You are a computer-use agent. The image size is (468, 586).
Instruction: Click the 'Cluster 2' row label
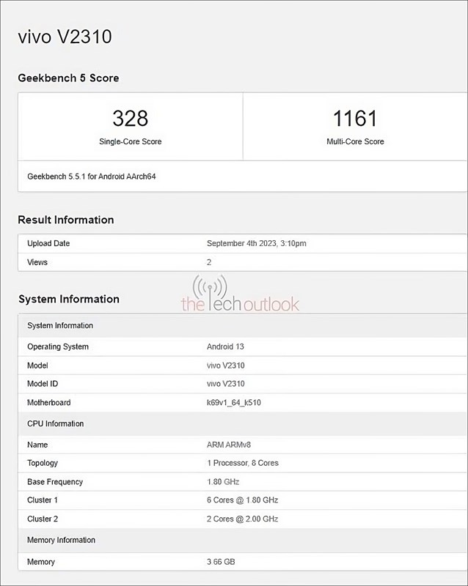click(x=43, y=519)
